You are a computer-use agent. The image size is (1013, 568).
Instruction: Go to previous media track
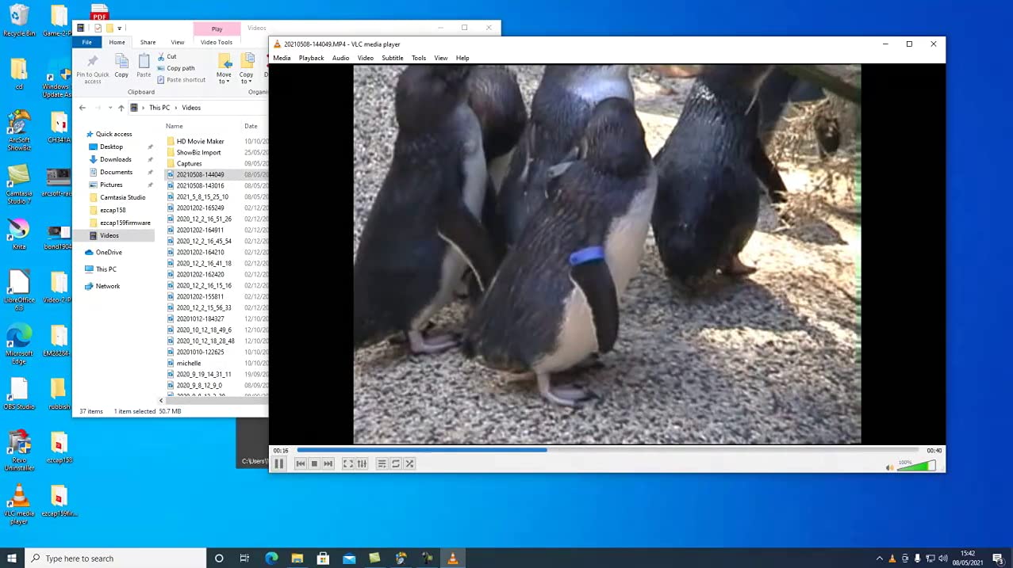pyautogui.click(x=300, y=464)
